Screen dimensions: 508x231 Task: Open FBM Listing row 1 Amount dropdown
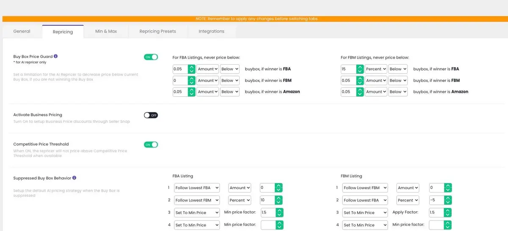[408, 188]
